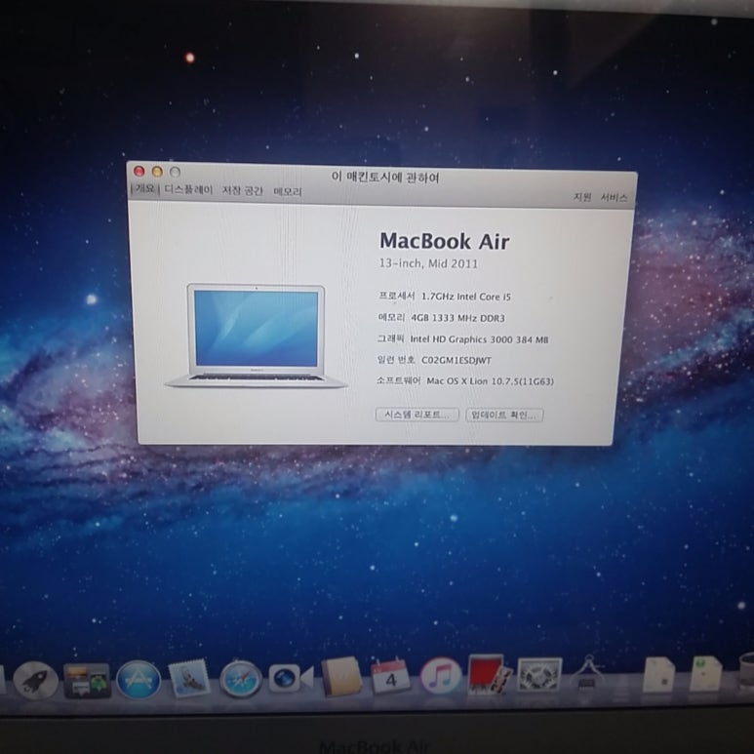
Task: Click the 업데이트 확인... button
Action: [504, 415]
